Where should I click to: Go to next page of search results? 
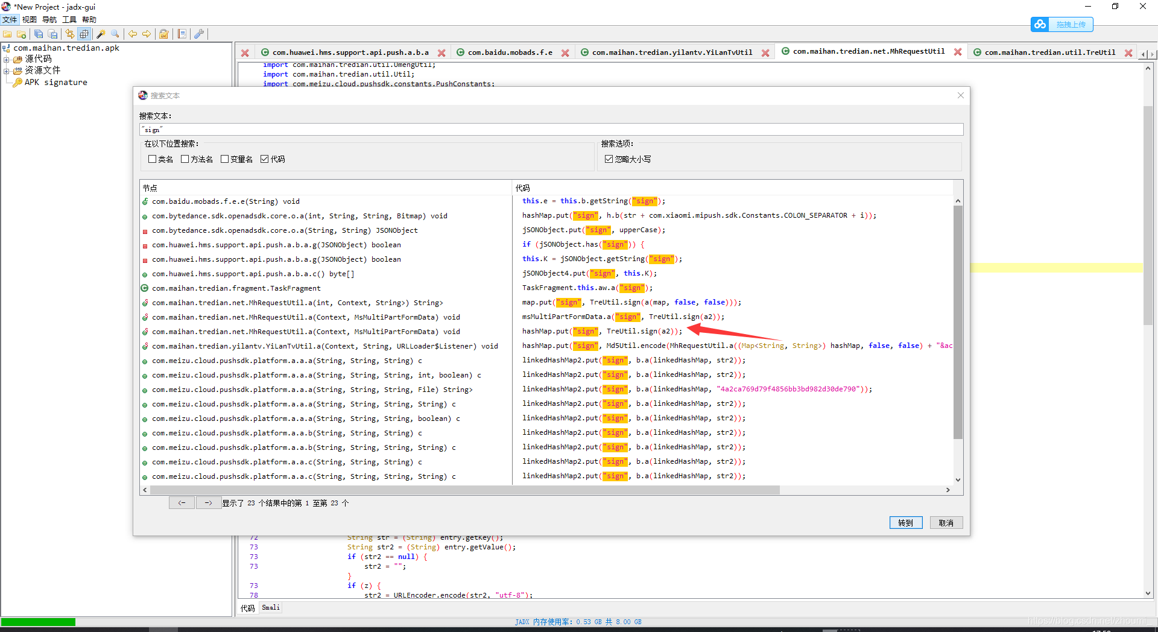(x=208, y=503)
